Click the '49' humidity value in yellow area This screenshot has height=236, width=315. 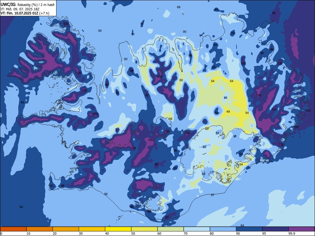pos(228,112)
